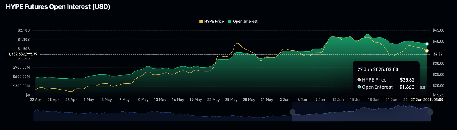Click the 27 Jun 2025, 03:00 axis label

[x=427, y=100]
